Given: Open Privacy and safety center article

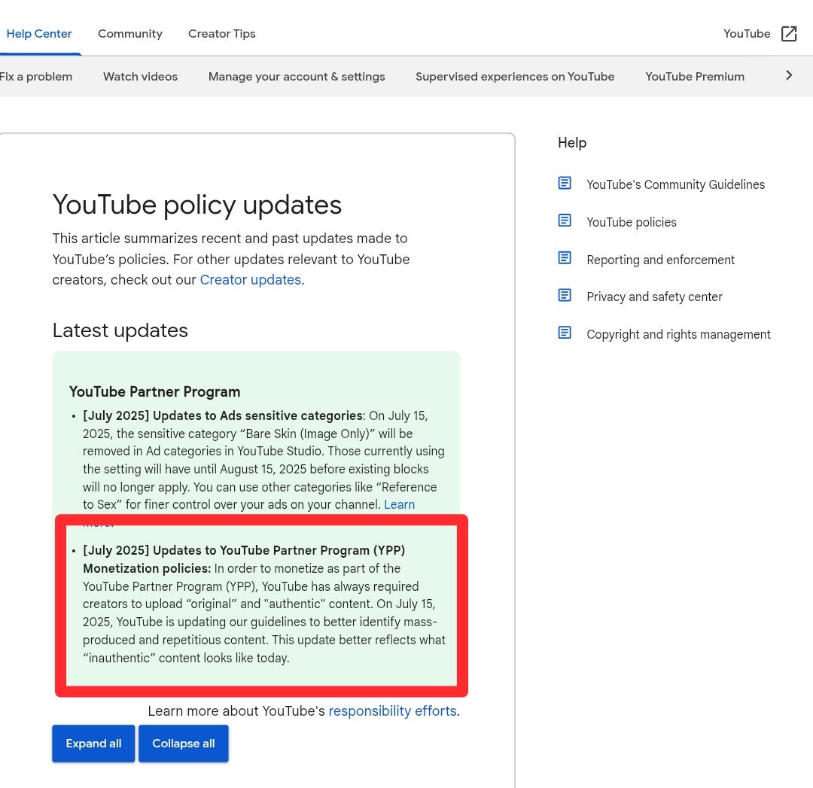Looking at the screenshot, I should (654, 297).
